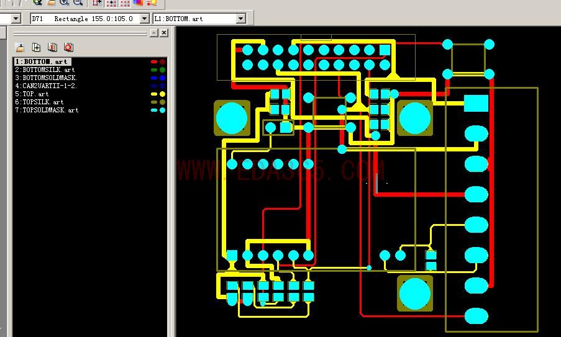
Task: Click the blue dash swatch of BOTTOMSOLDMASK
Action: [154, 78]
